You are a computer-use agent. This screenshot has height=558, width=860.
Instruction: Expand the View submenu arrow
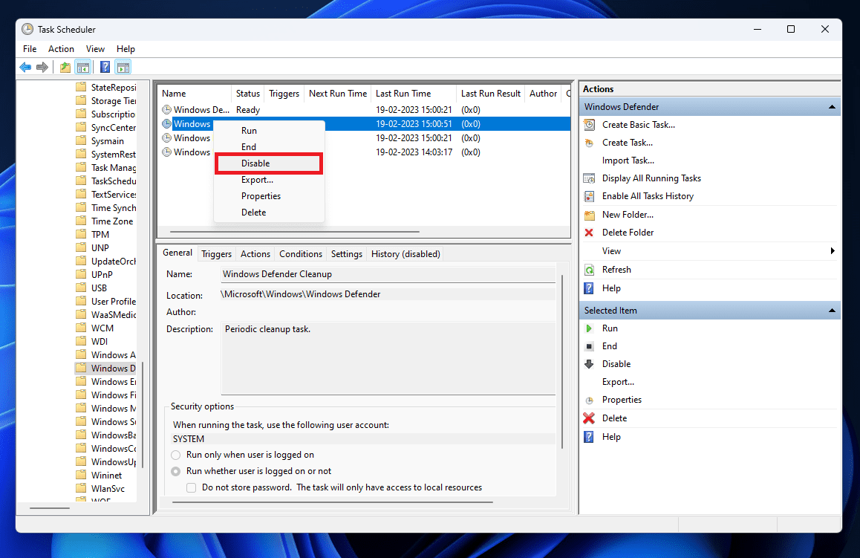[x=833, y=251]
